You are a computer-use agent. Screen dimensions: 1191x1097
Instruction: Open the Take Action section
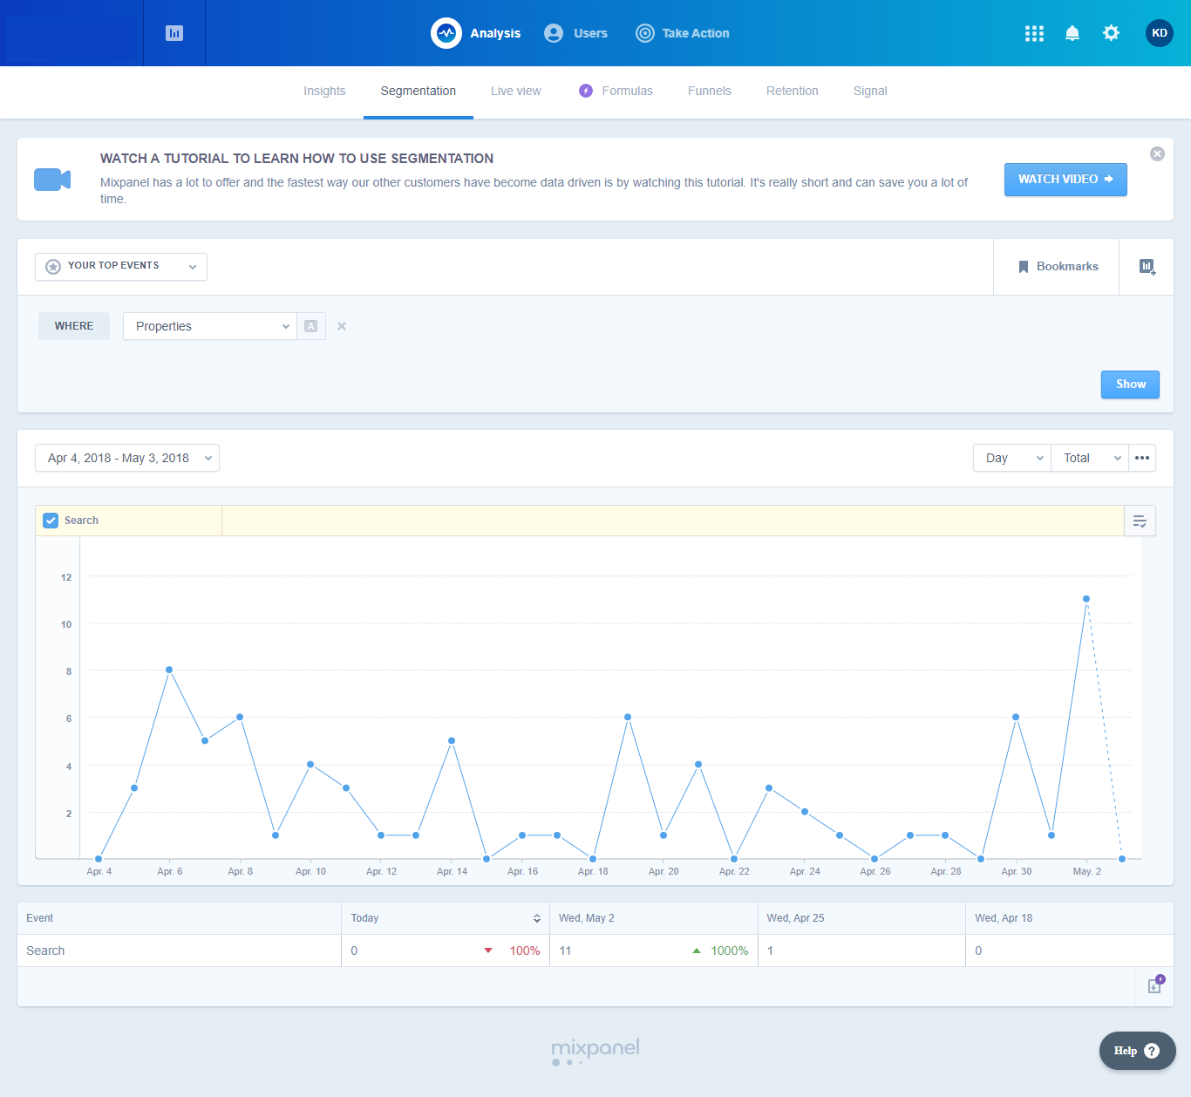click(x=683, y=33)
